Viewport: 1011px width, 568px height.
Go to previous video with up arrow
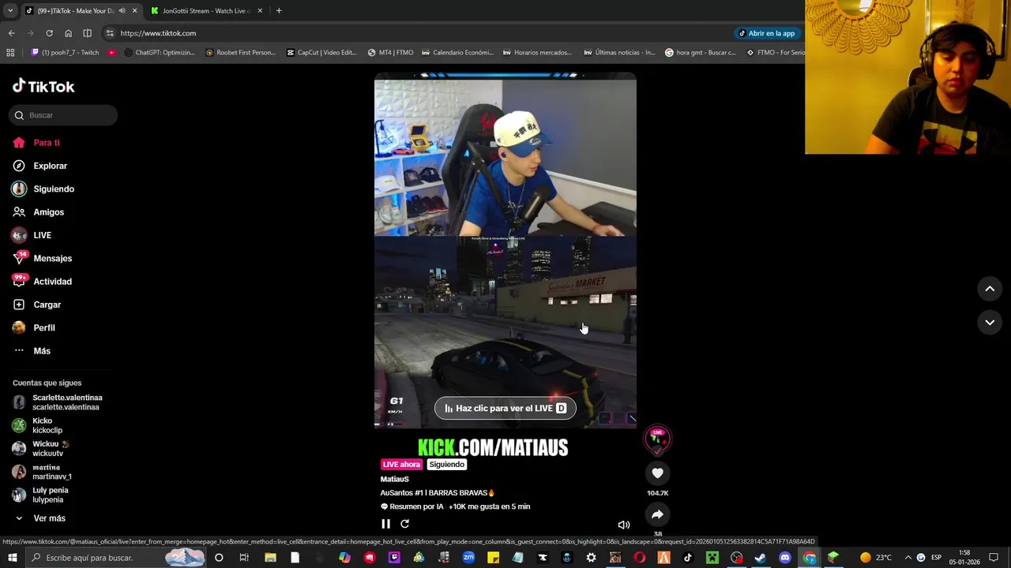point(990,289)
